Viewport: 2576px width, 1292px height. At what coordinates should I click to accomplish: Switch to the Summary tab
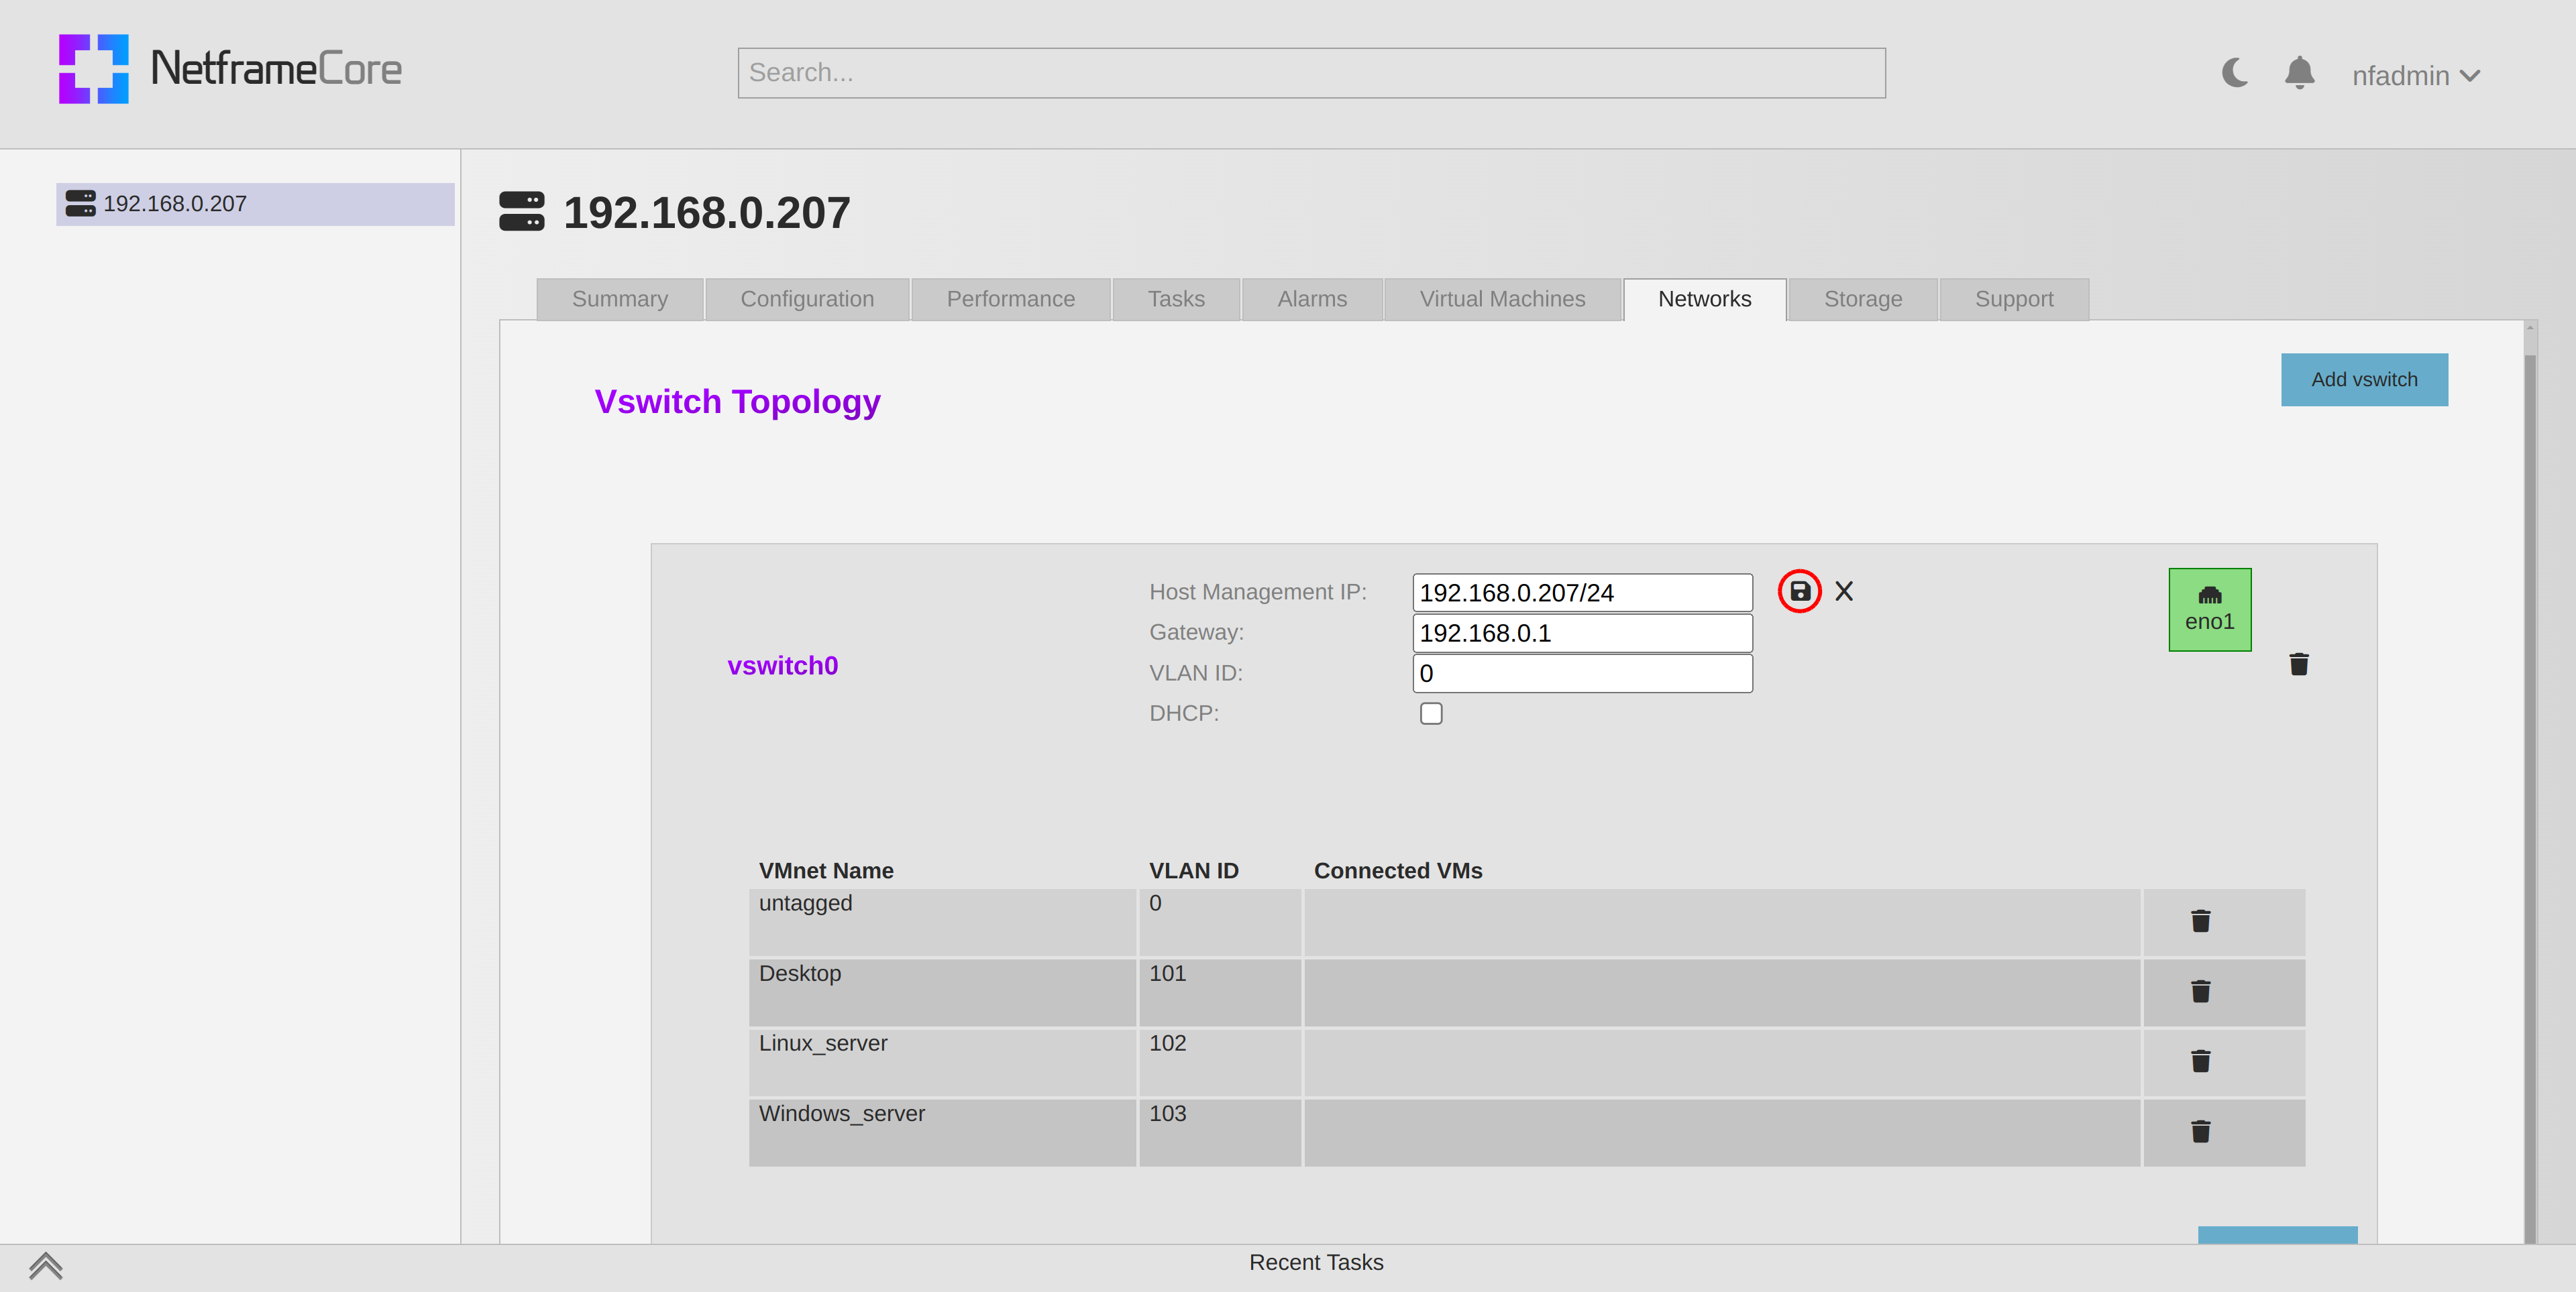point(620,299)
